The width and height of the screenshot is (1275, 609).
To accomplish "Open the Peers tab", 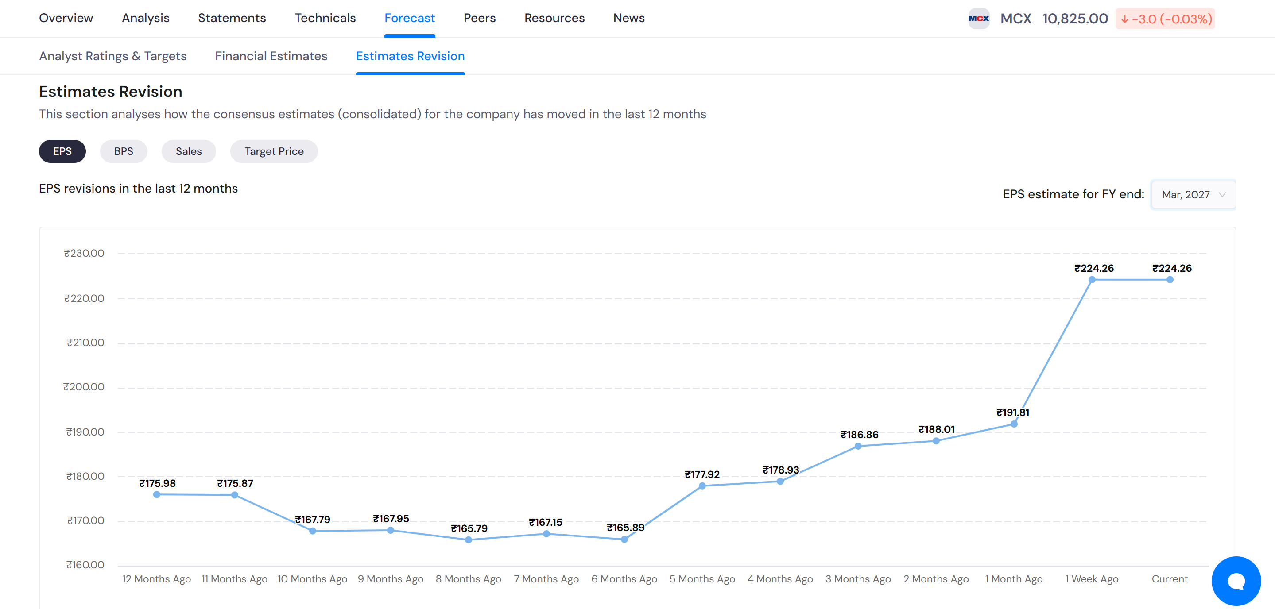I will (x=479, y=18).
